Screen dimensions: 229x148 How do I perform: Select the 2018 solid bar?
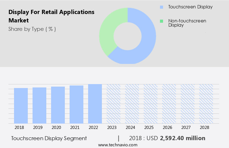click(21, 106)
